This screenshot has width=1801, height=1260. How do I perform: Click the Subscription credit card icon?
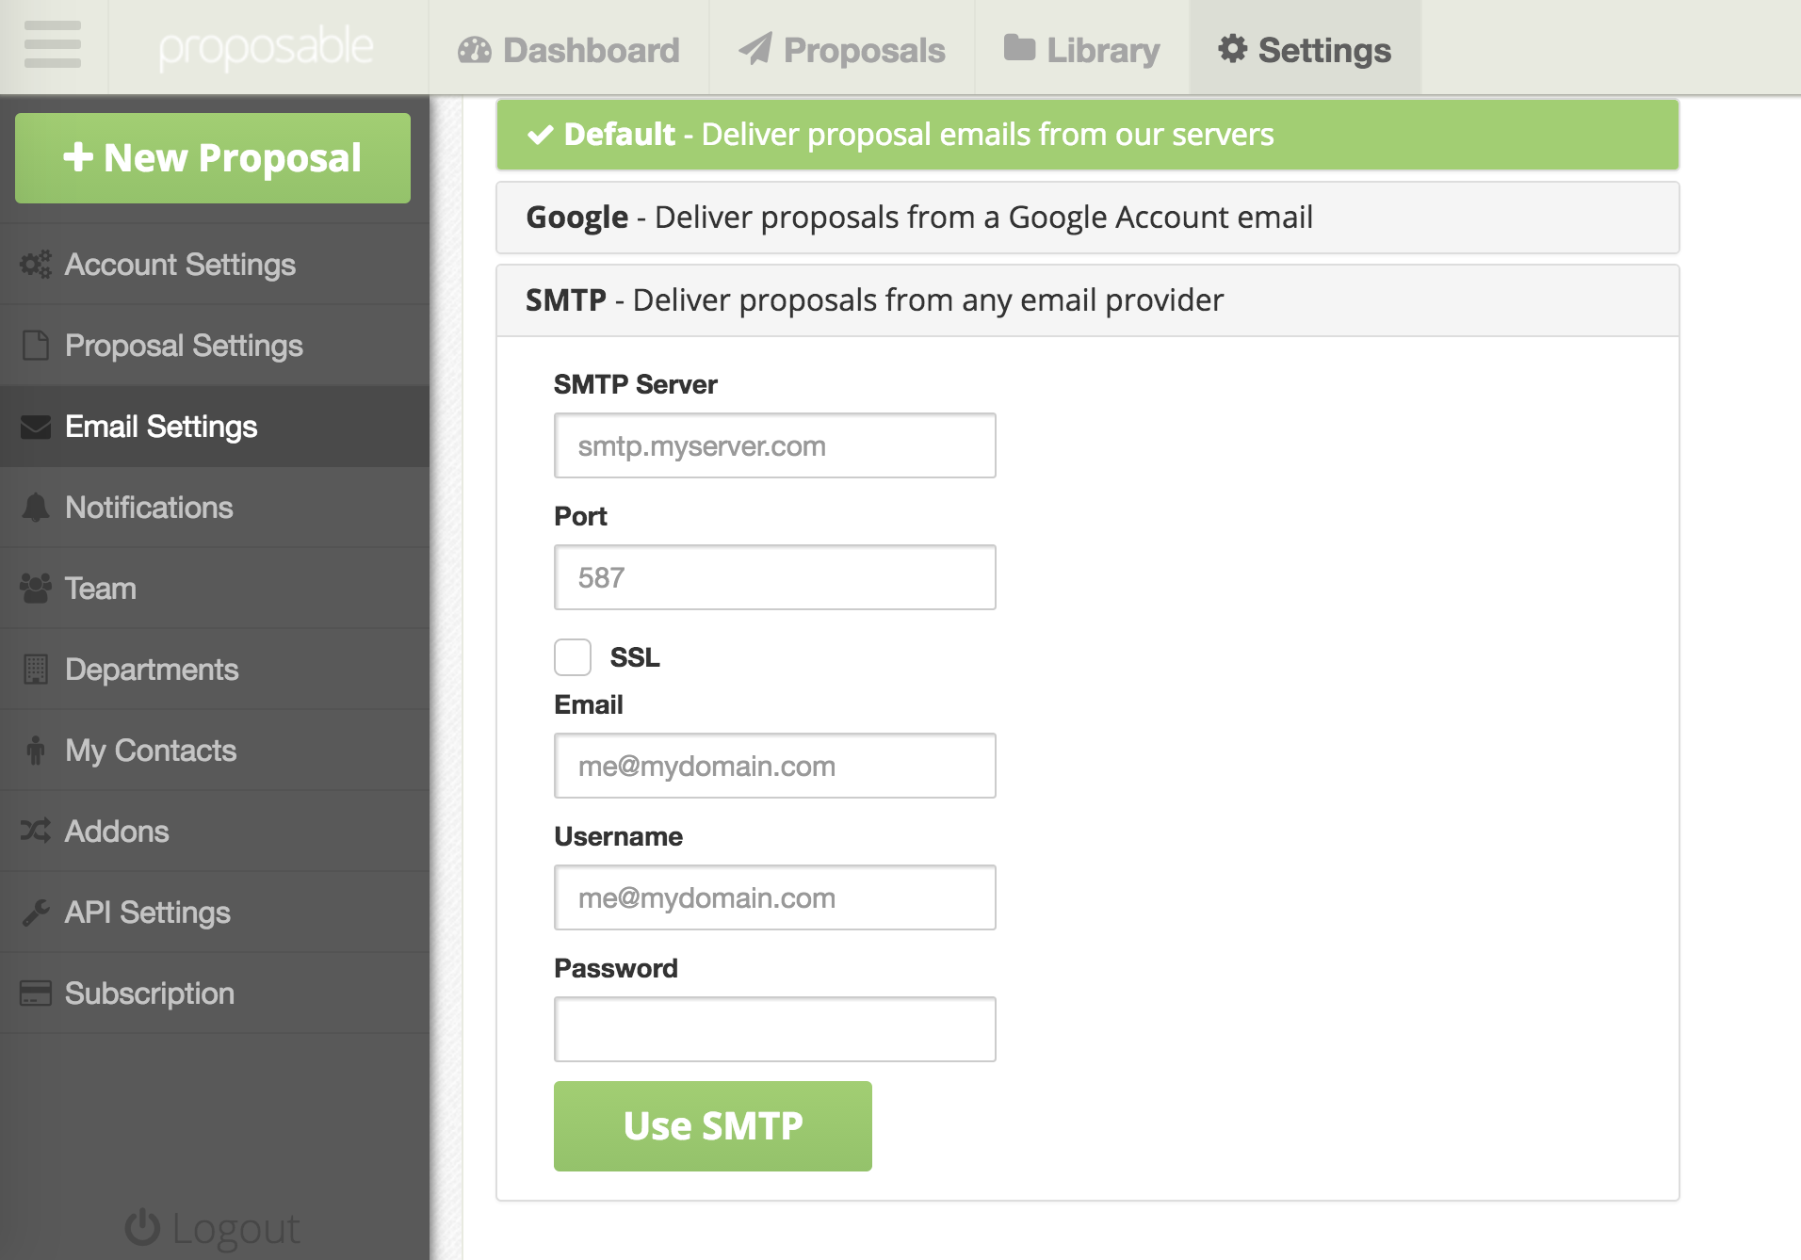point(36,993)
